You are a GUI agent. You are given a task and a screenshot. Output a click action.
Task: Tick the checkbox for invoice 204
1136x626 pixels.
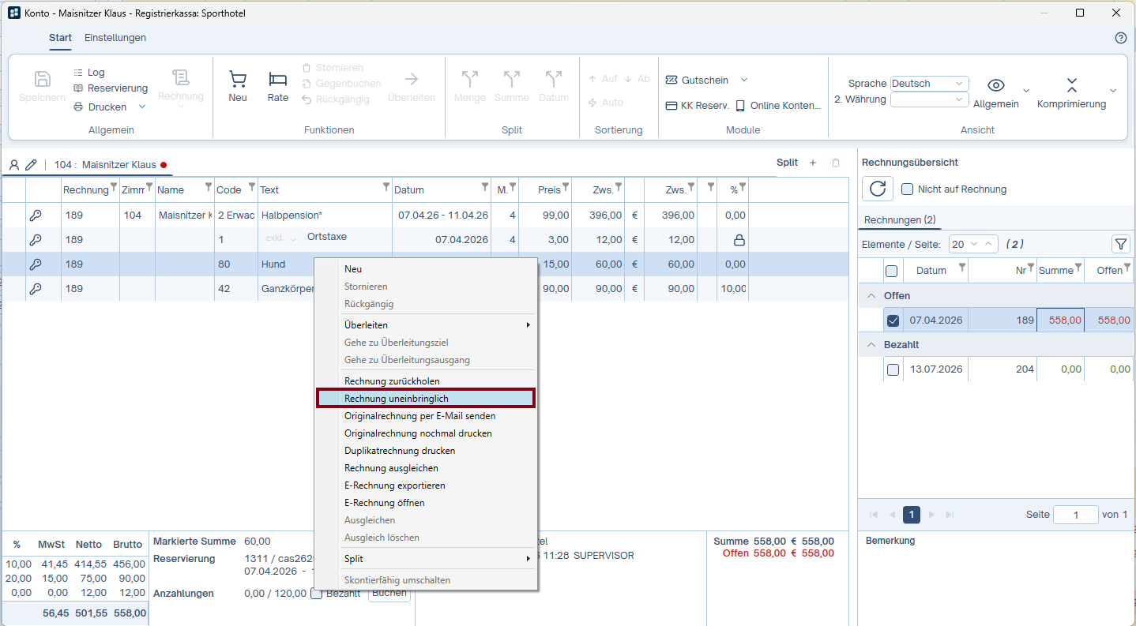(x=893, y=369)
